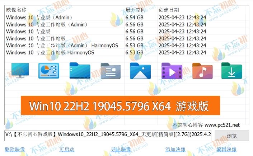This screenshot has width=253, height=156.
Task: Select plain Windows 10 专业工作站版 row
Action: coord(127,38)
